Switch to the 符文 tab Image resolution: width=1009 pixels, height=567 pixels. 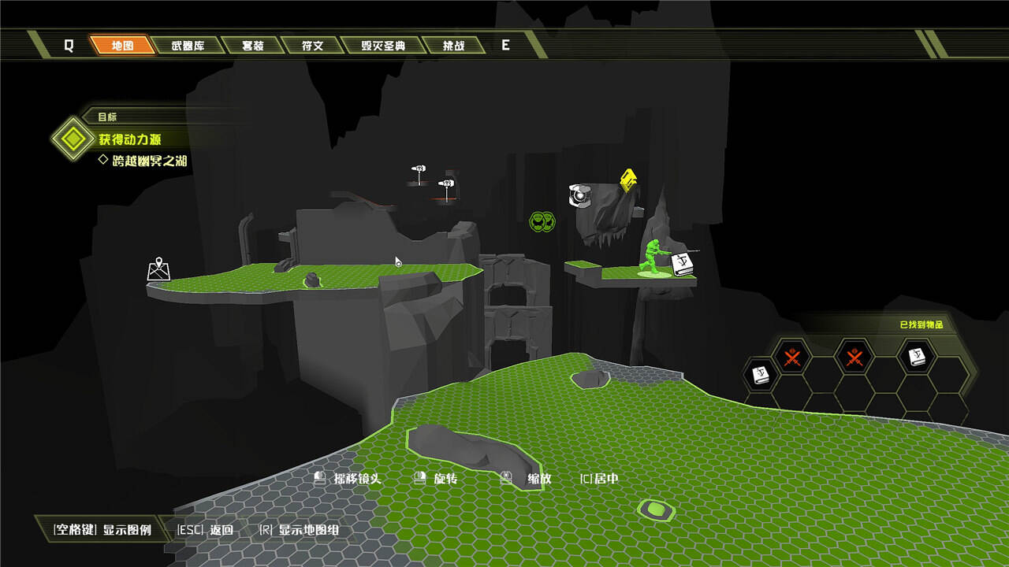click(312, 46)
